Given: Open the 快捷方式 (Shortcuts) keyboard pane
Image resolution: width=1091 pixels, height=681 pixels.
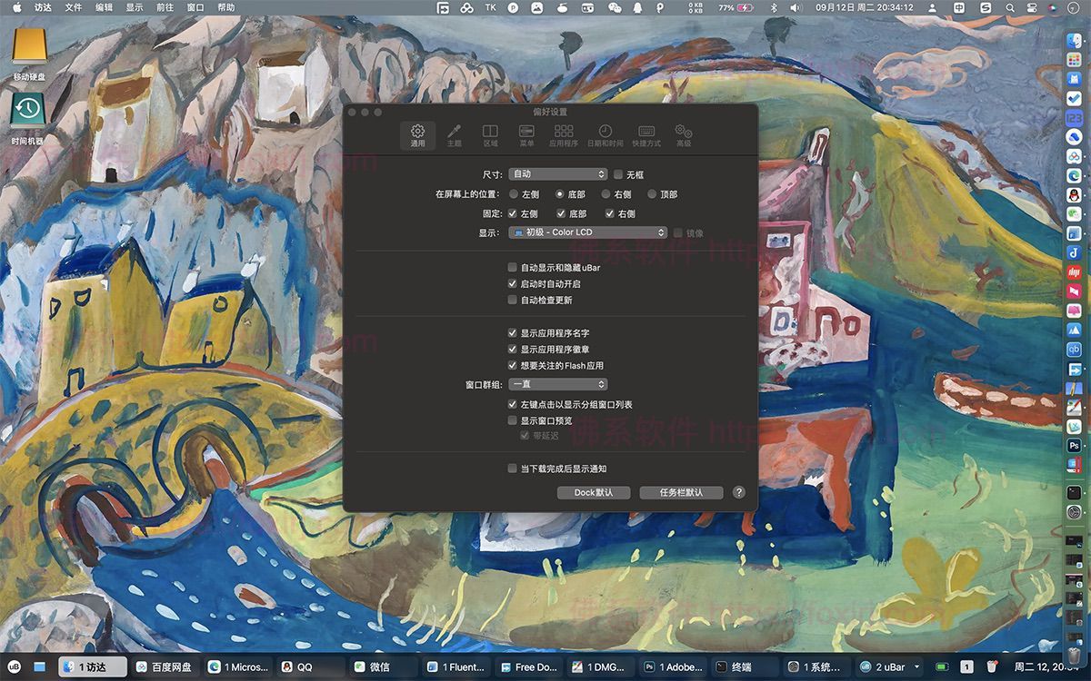Looking at the screenshot, I should click(x=646, y=135).
